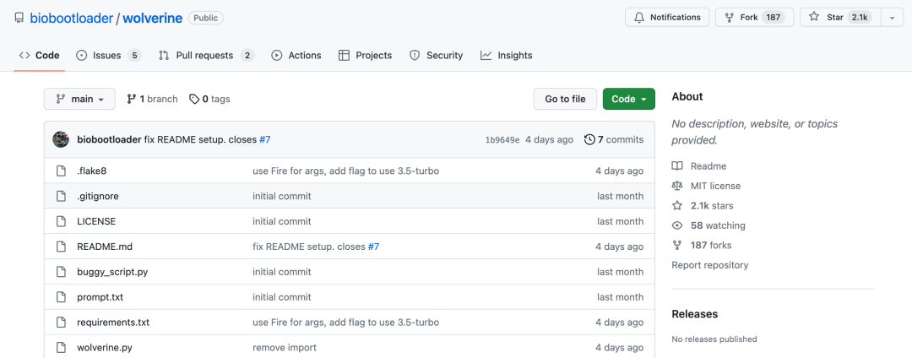This screenshot has width=912, height=358.
Task: Click the tags icon
Action: 194,99
